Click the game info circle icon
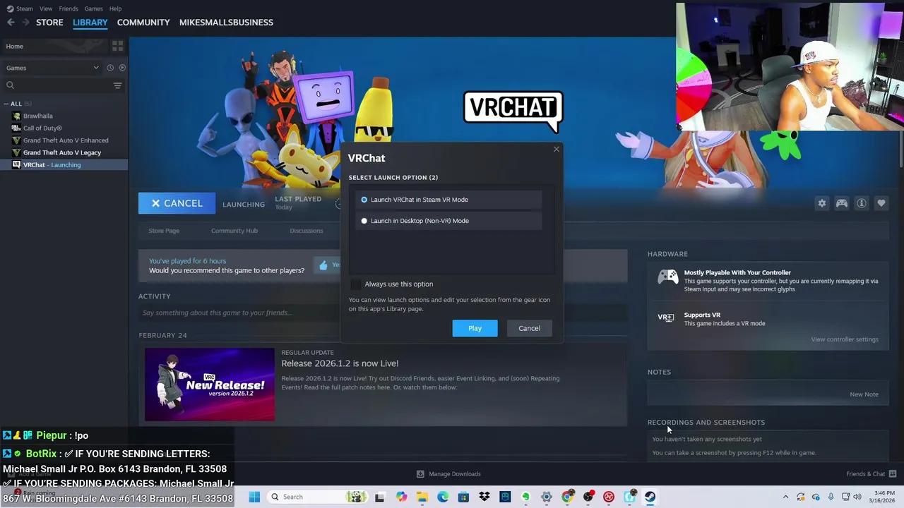Screen dimensions: 904x508 tap(861, 203)
